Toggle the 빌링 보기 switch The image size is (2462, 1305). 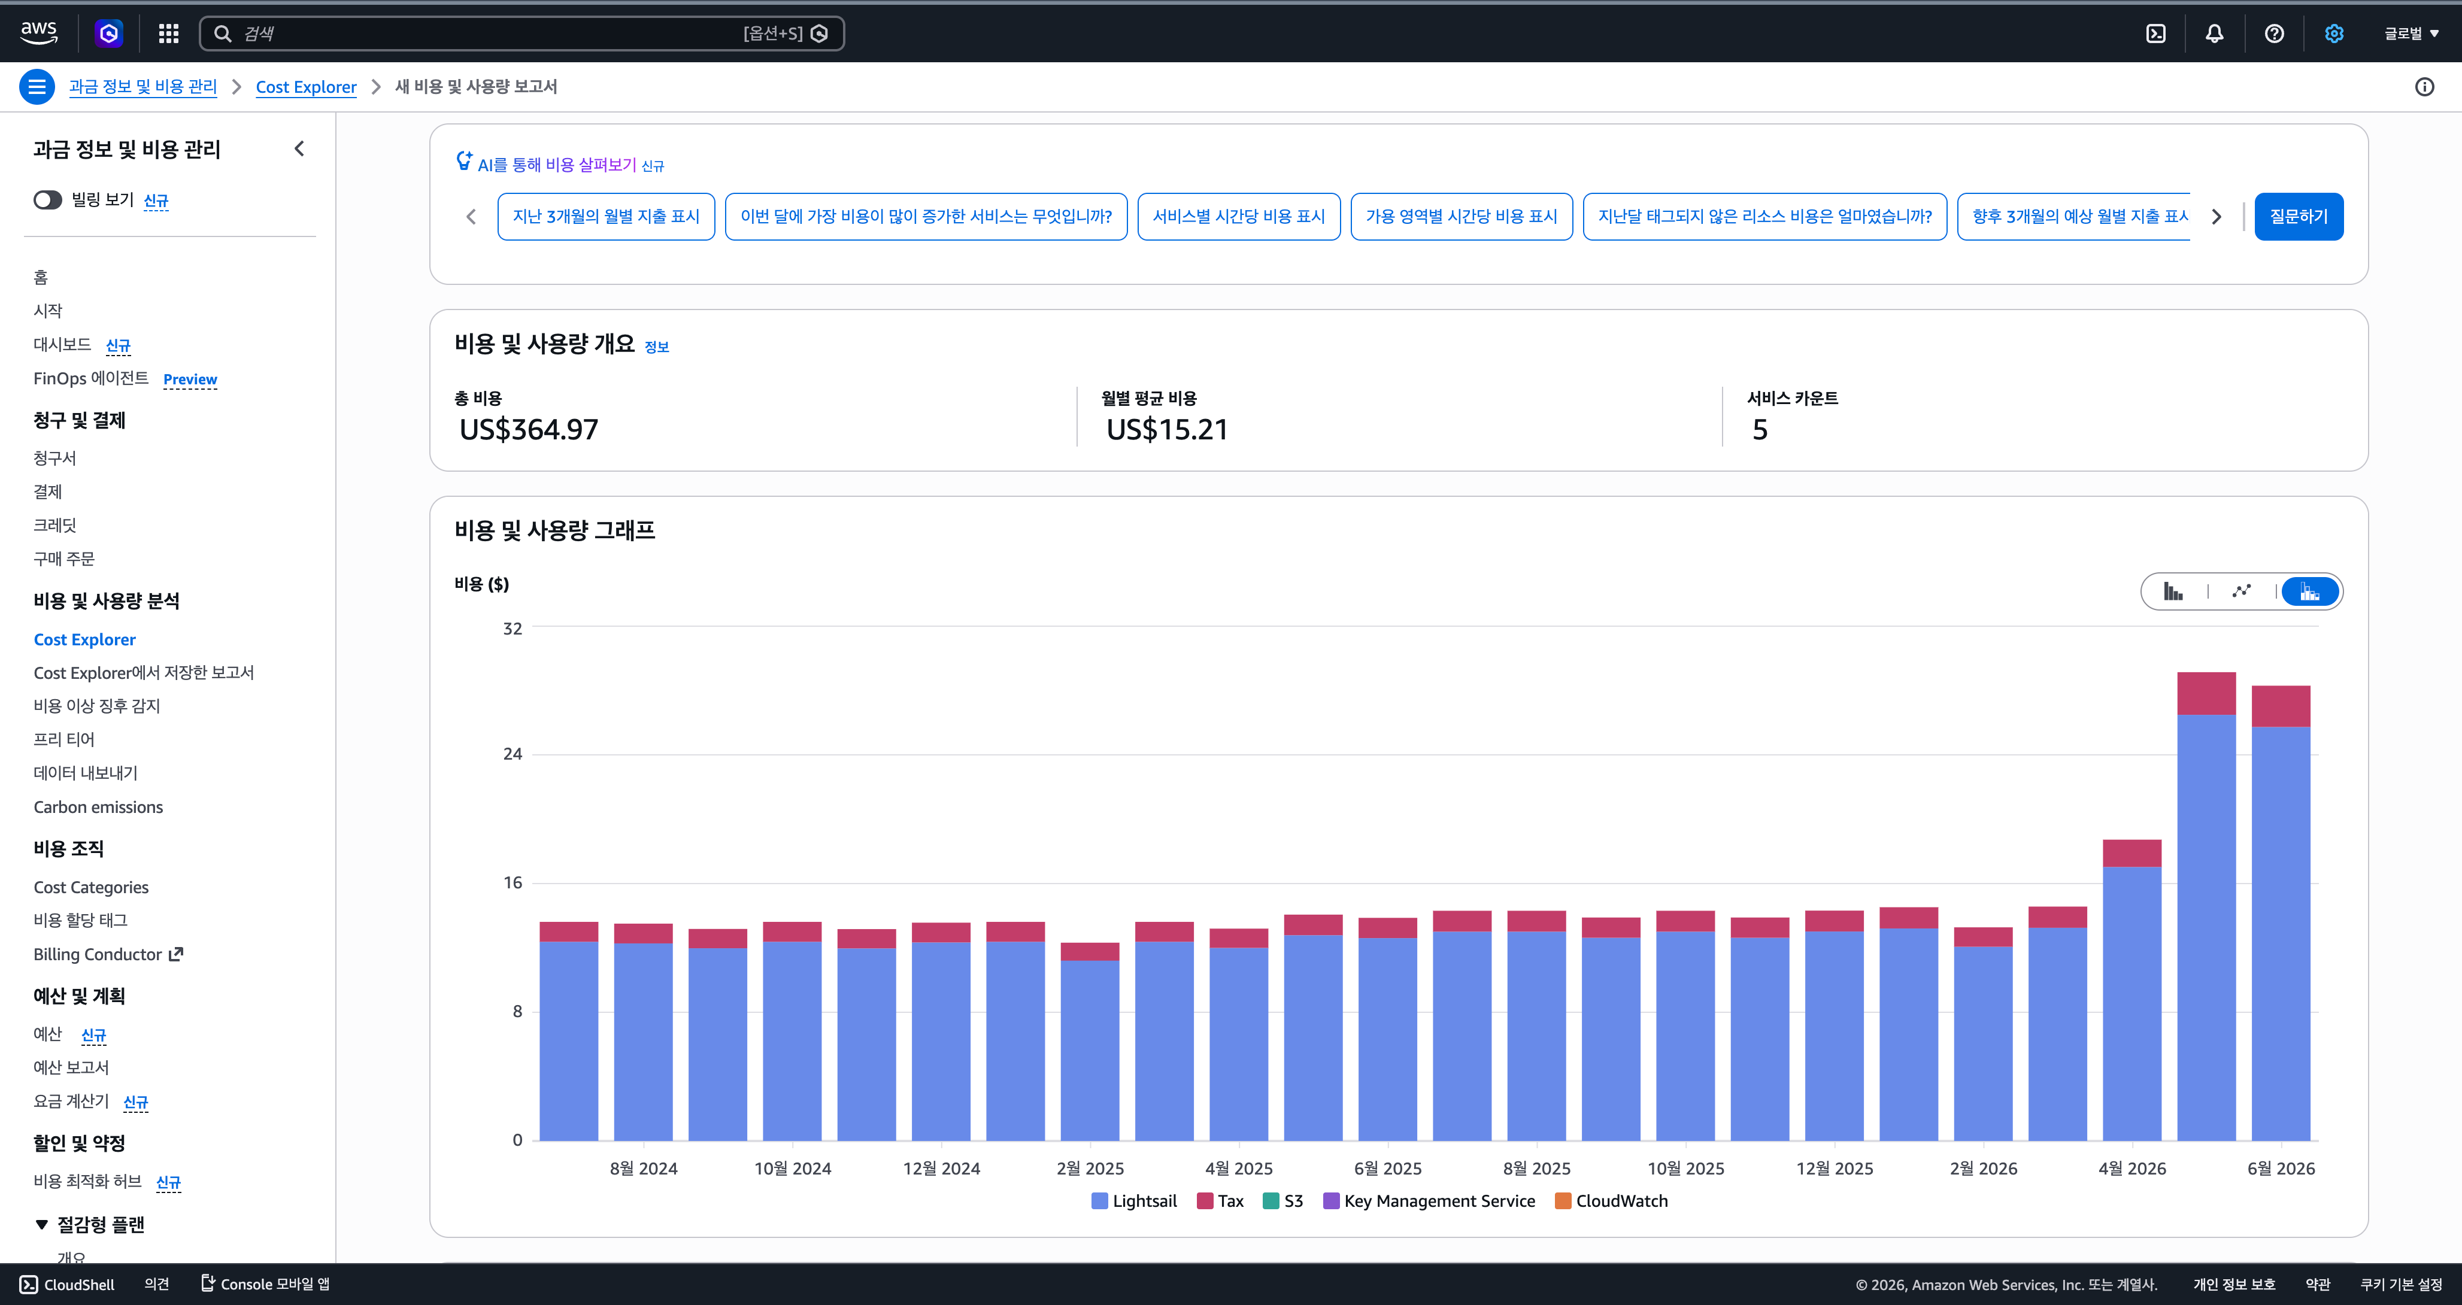click(48, 200)
